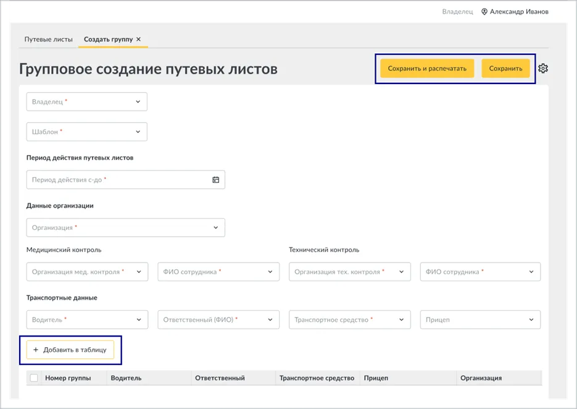Open the Шаблон dropdown
577x409 pixels.
pyautogui.click(x=87, y=132)
